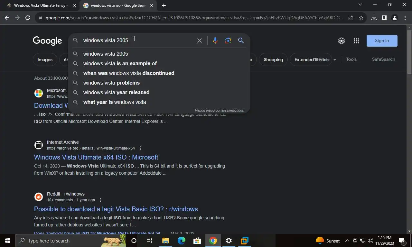Image resolution: width=412 pixels, height=247 pixels.
Task: Start voice search with the microphone icon
Action: pos(215,41)
